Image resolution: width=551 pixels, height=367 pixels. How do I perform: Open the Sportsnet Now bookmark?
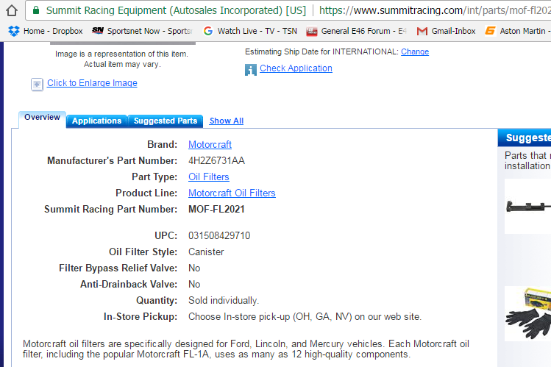pyautogui.click(x=142, y=31)
